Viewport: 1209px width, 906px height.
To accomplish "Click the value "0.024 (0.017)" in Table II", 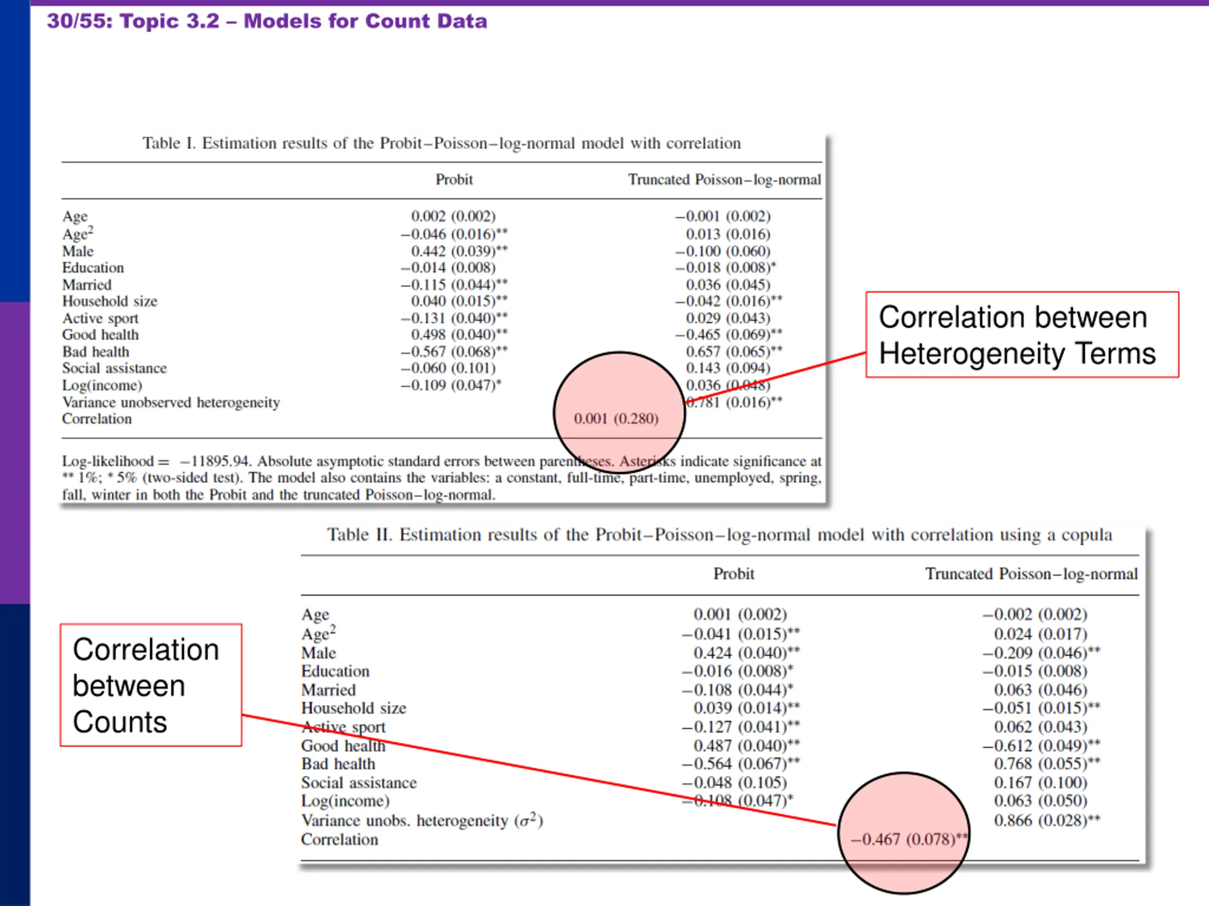I will (x=1041, y=634).
